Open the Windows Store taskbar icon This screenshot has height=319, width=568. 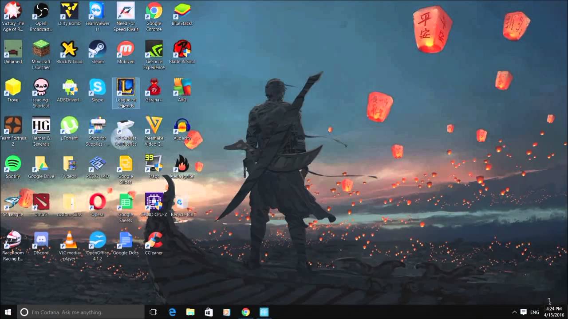pos(209,312)
